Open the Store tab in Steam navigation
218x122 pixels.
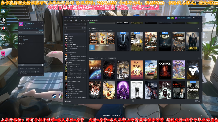point(72,21)
